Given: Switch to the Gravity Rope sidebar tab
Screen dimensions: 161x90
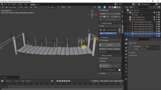Looking at the screenshot, I should pos(123,29).
